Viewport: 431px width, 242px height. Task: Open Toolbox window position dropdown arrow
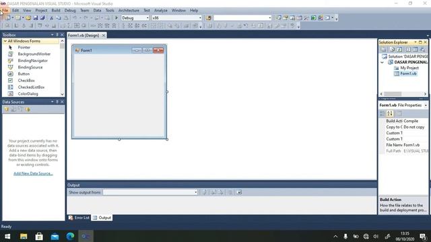[53, 34]
